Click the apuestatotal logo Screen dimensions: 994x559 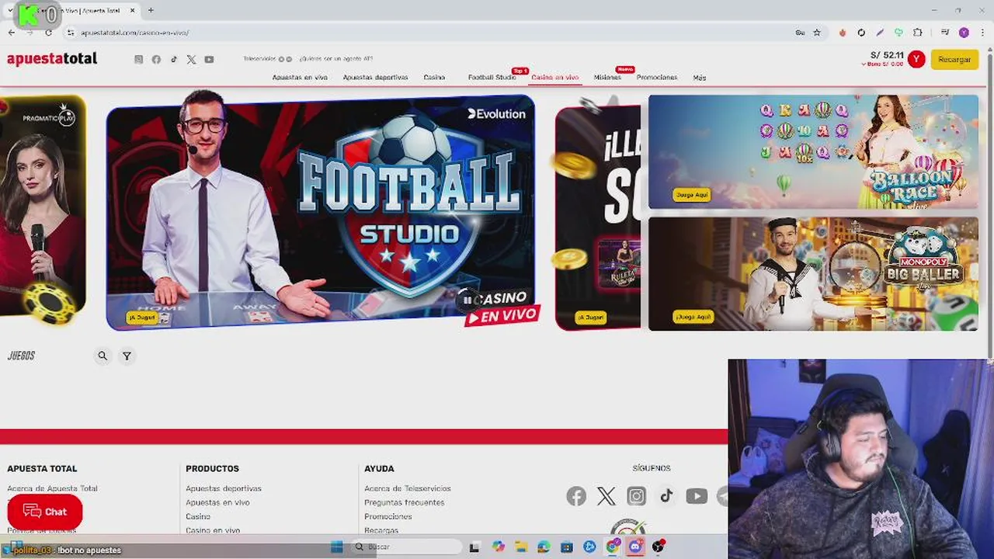(52, 59)
